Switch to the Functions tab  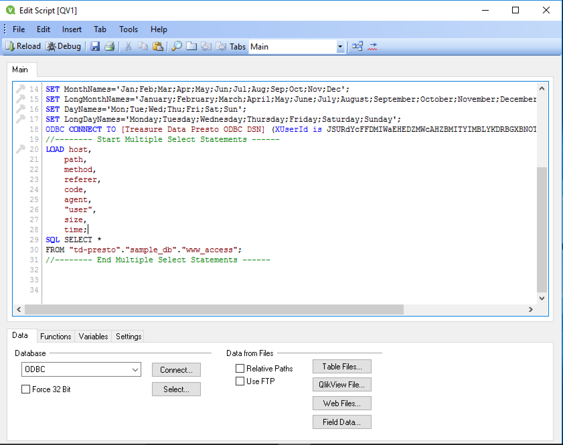coord(56,336)
